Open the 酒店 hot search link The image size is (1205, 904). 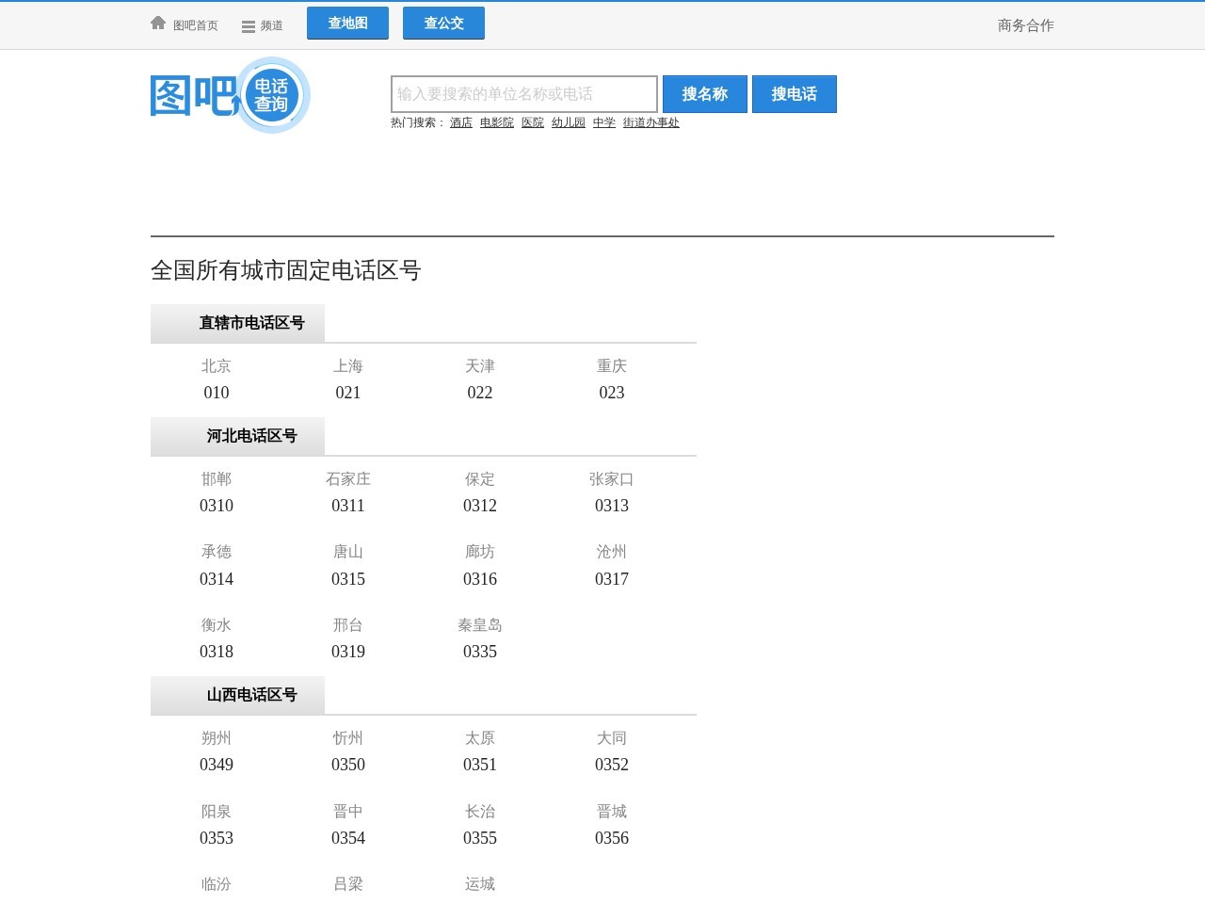(460, 122)
